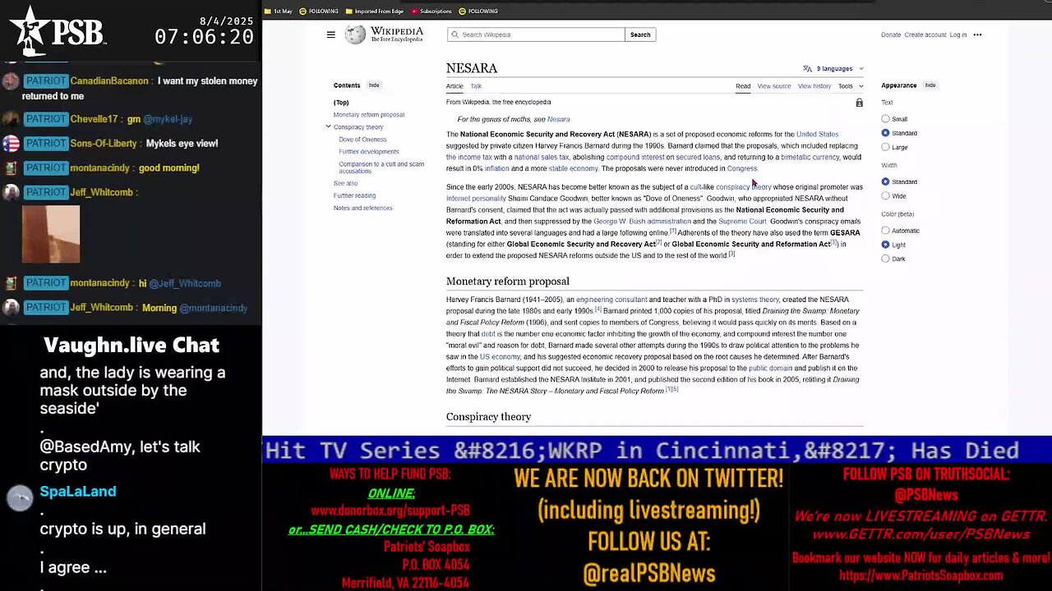Click Chevelle17's chat avatar
This screenshot has width=1052, height=591.
tap(11, 119)
